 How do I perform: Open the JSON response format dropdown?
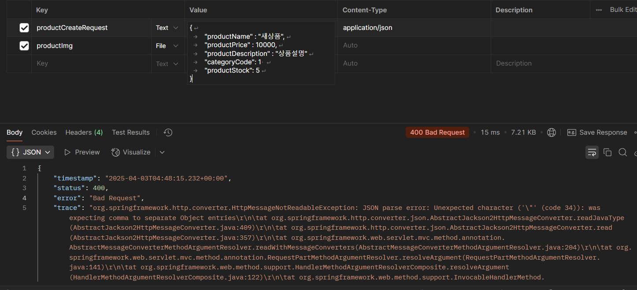tap(30, 152)
